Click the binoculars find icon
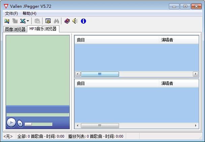 click(56, 21)
